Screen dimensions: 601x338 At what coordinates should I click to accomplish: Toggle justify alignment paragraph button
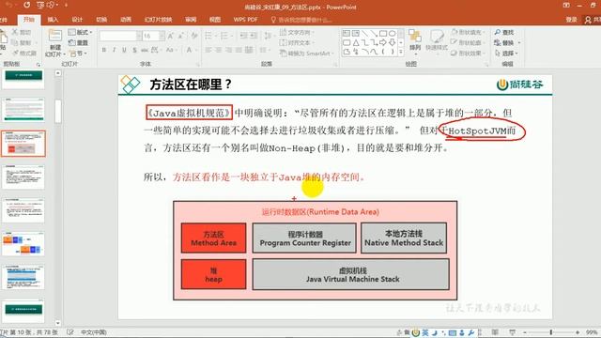point(239,50)
